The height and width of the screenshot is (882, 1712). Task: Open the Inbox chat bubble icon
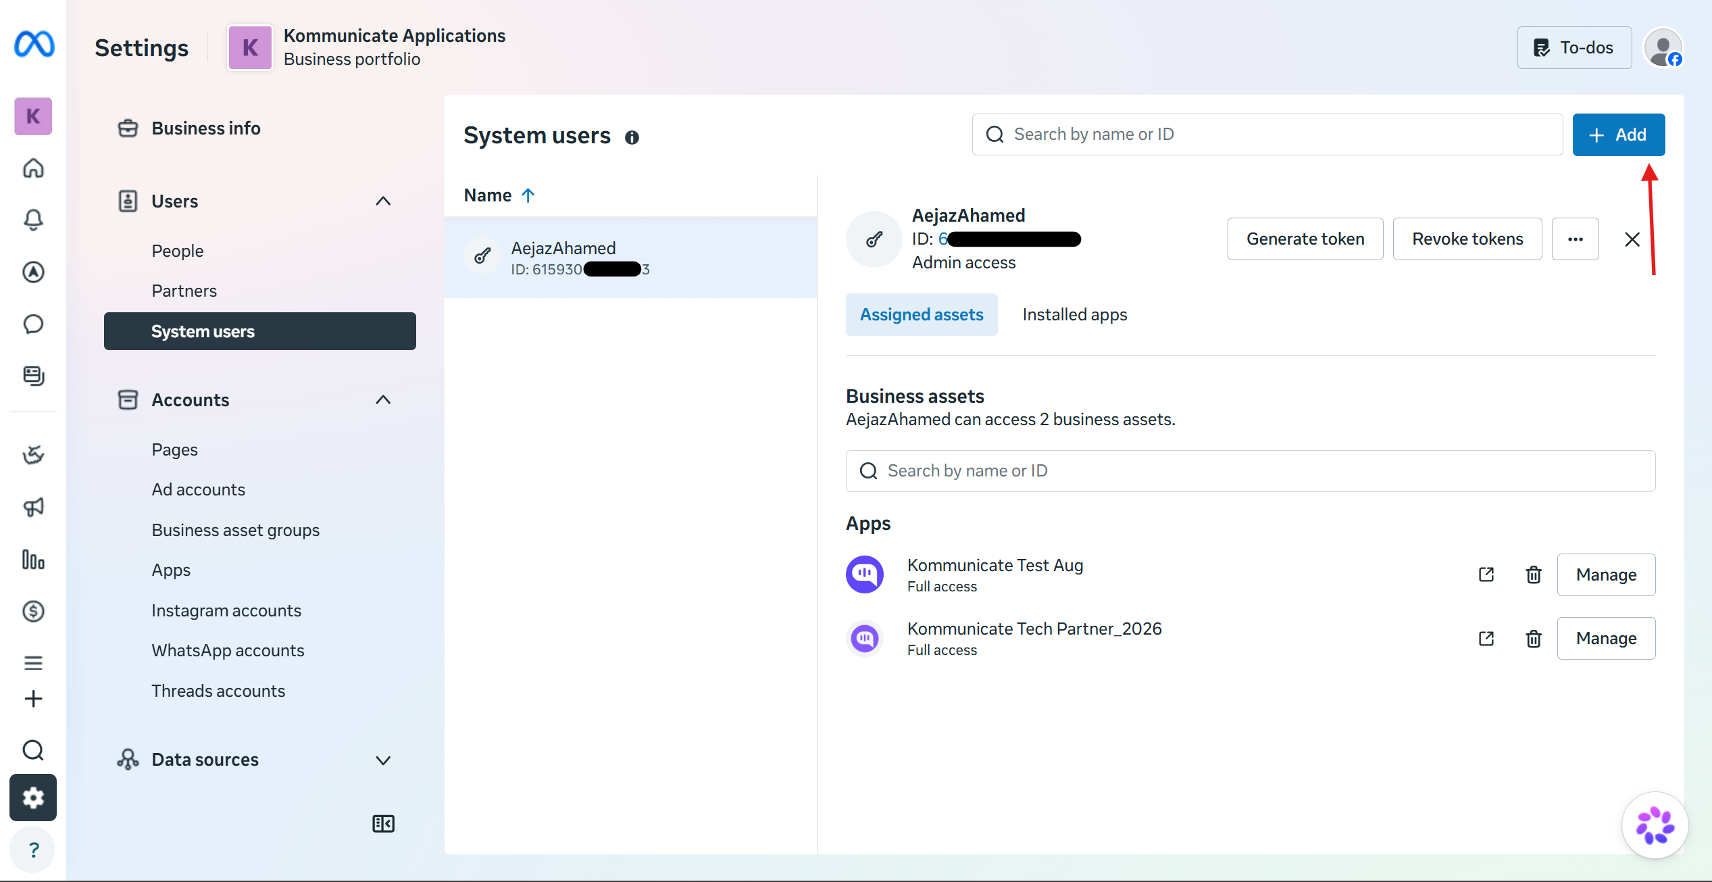point(33,324)
